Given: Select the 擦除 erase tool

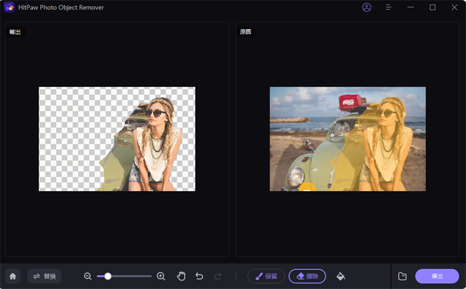Looking at the screenshot, I should point(308,276).
